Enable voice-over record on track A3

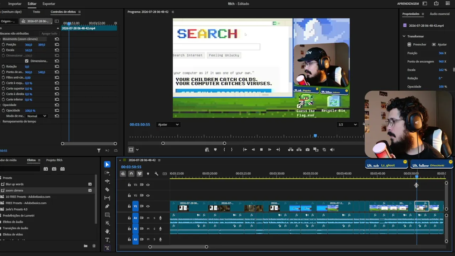[160, 239]
